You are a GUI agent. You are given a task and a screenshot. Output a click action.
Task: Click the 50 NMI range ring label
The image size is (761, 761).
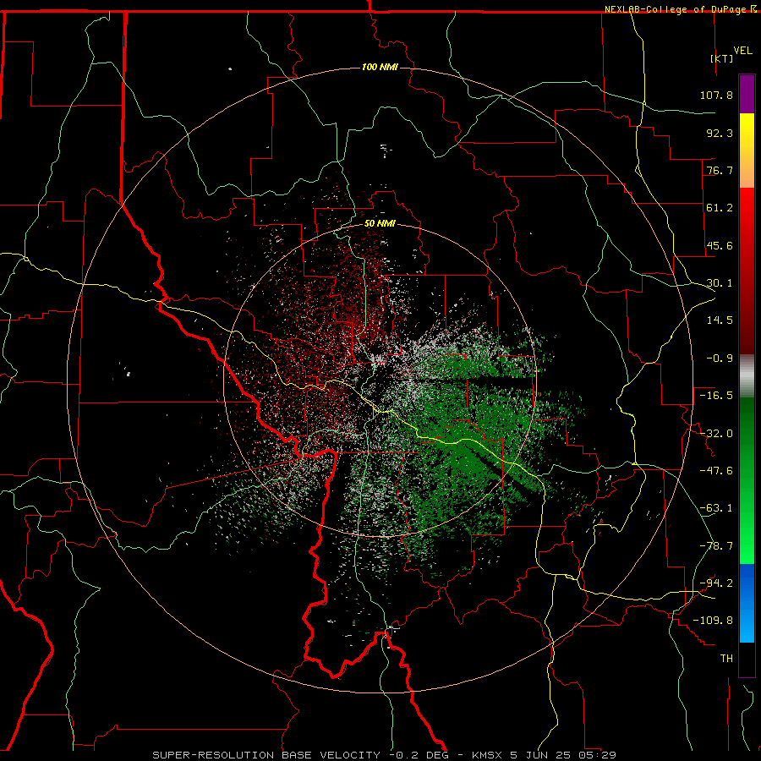pyautogui.click(x=380, y=224)
